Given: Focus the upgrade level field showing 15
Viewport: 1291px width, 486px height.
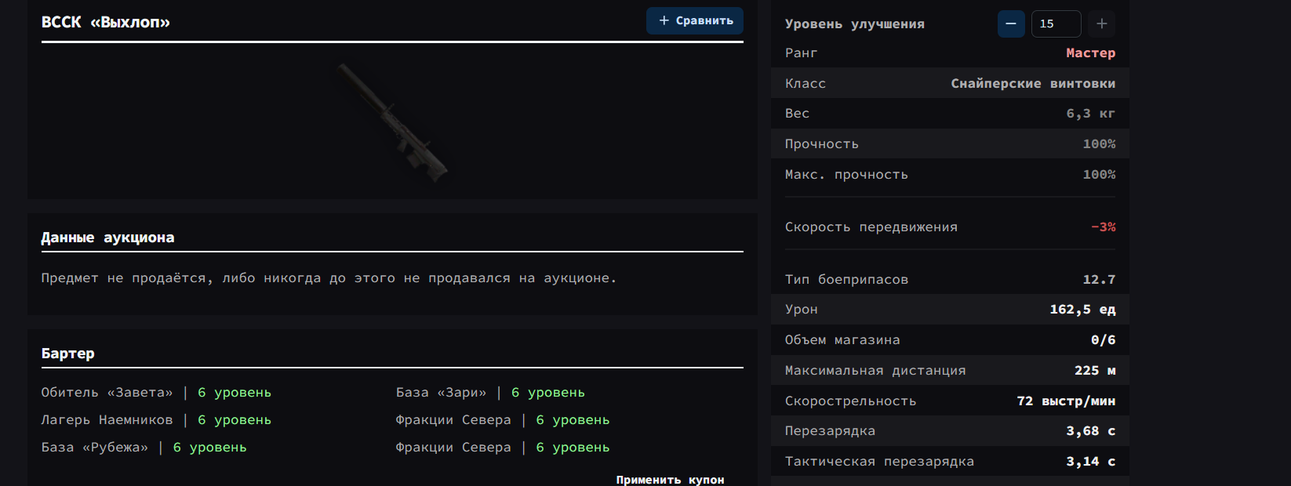Looking at the screenshot, I should click(x=1056, y=24).
